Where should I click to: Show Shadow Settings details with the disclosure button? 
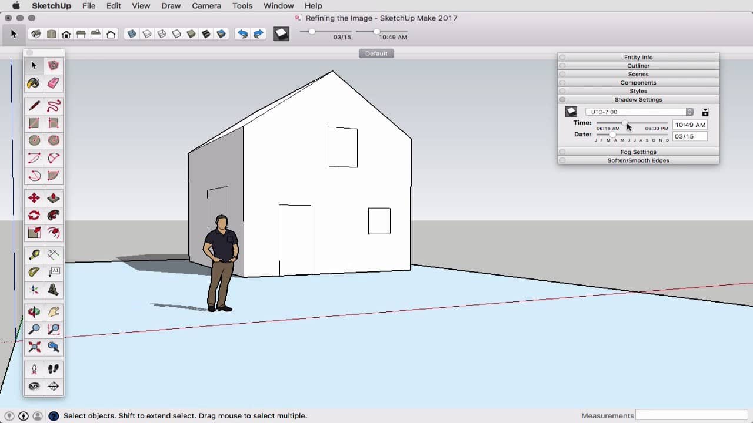point(705,112)
